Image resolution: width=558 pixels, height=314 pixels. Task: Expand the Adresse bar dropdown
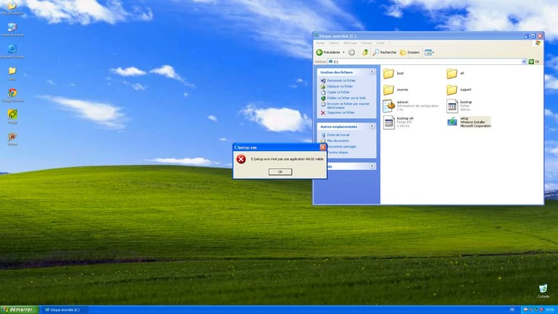(524, 62)
